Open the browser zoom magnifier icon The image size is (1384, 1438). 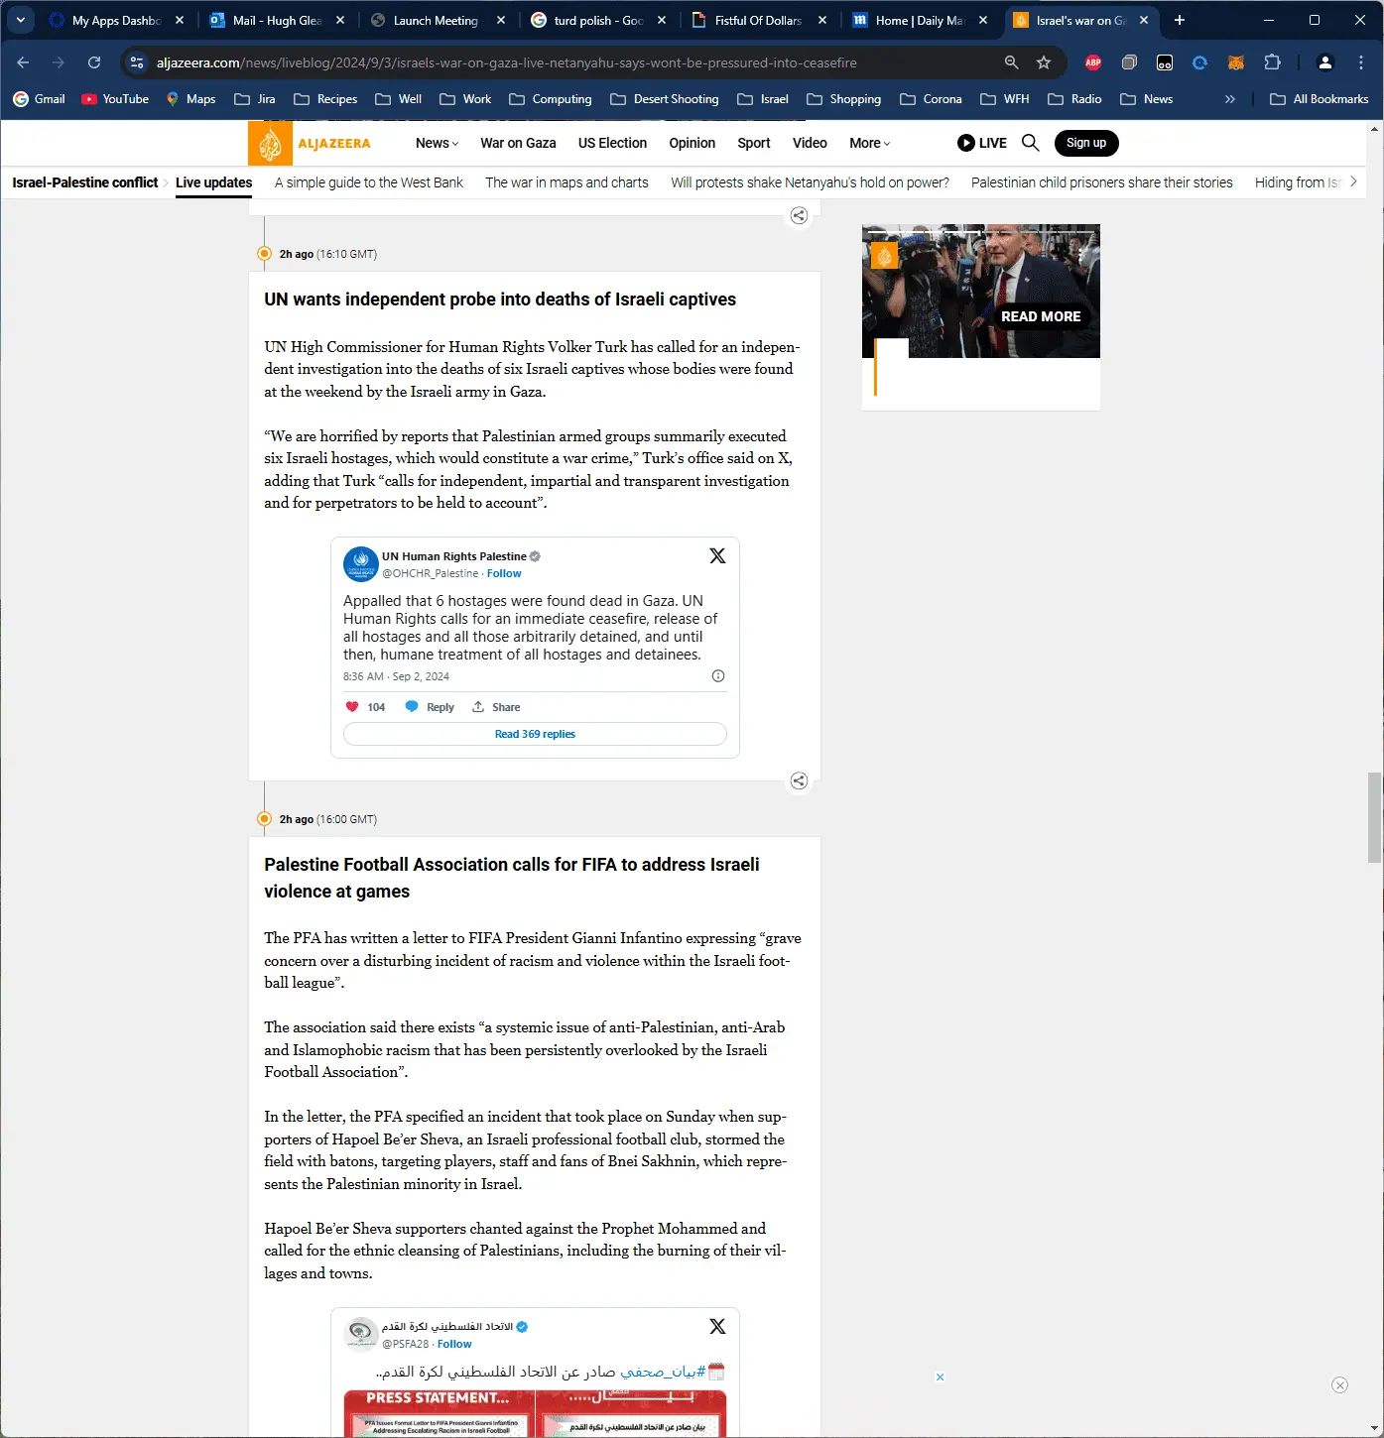click(x=1011, y=62)
